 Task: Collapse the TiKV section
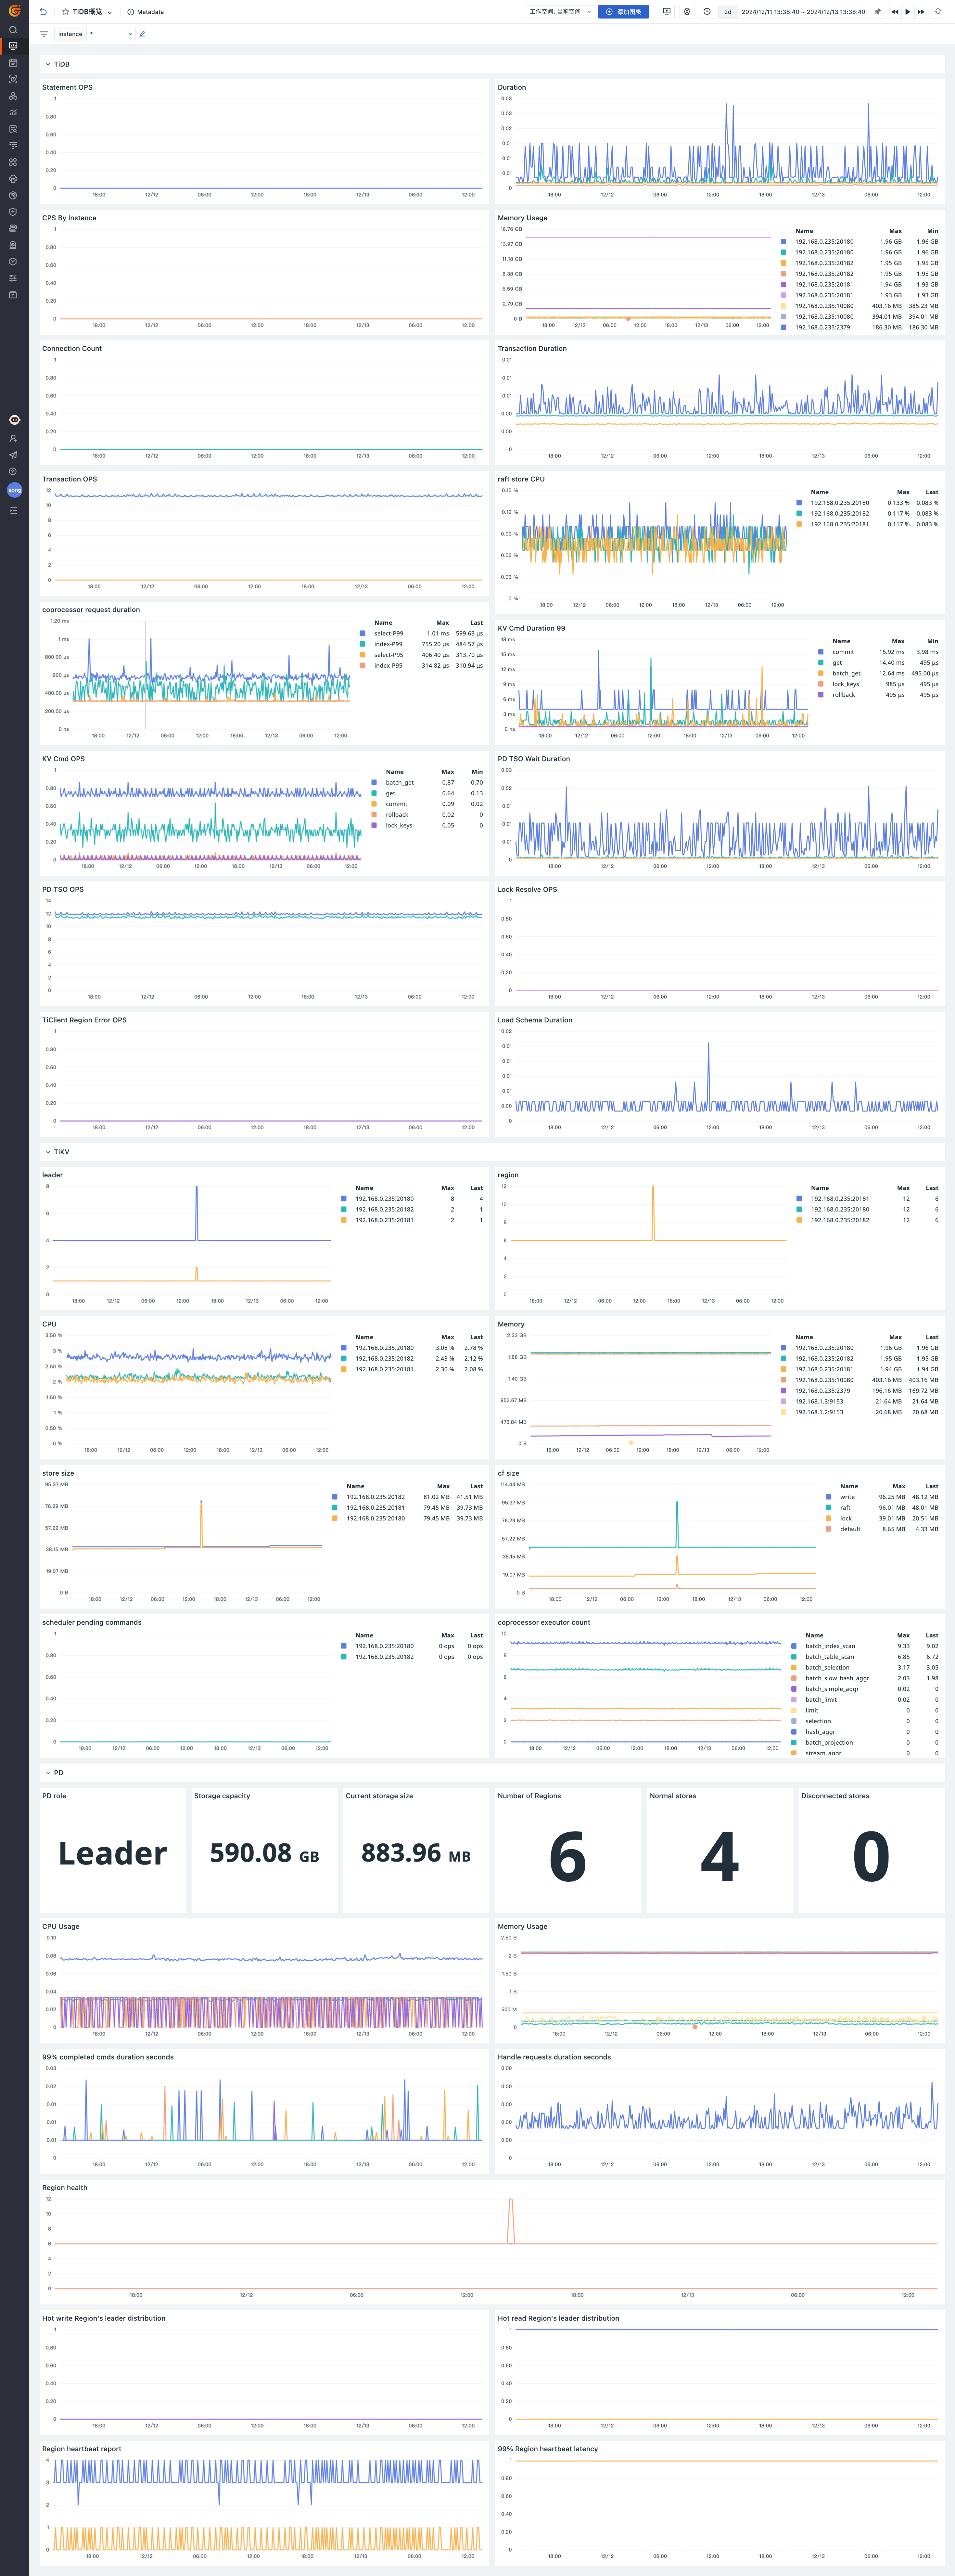(x=48, y=1152)
